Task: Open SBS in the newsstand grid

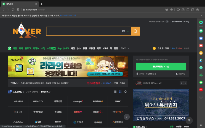Action: click(38, 122)
